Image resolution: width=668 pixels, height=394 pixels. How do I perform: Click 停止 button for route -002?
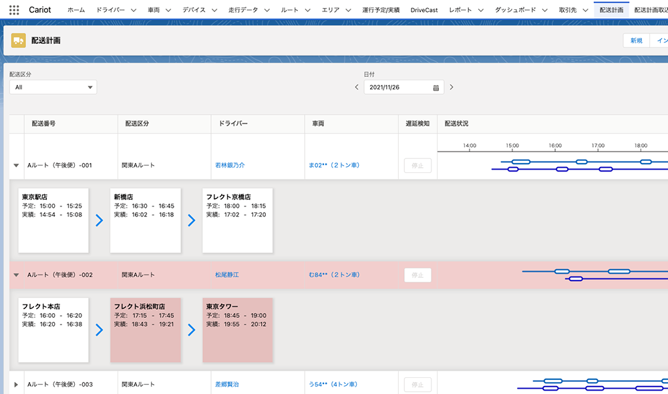pos(417,275)
